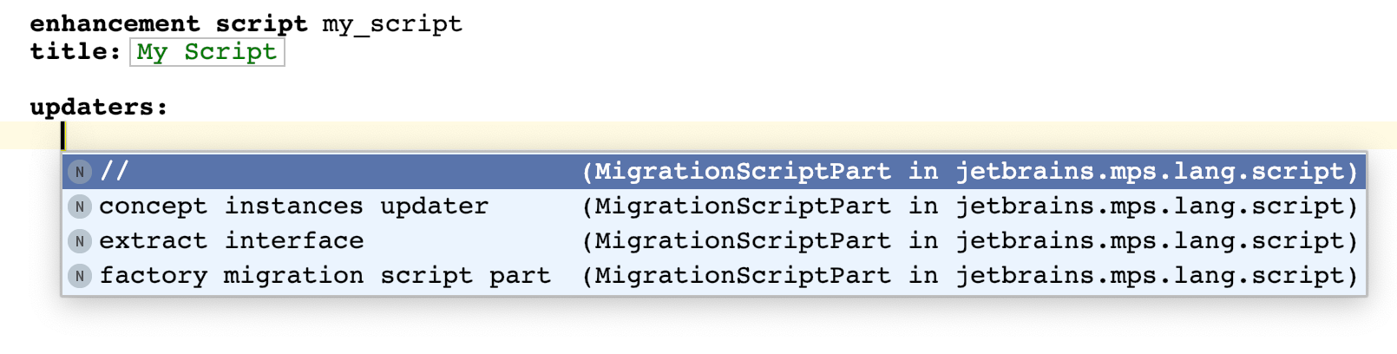Click the N icon beside extract interface
This screenshot has height=354, width=1397.
coord(80,241)
